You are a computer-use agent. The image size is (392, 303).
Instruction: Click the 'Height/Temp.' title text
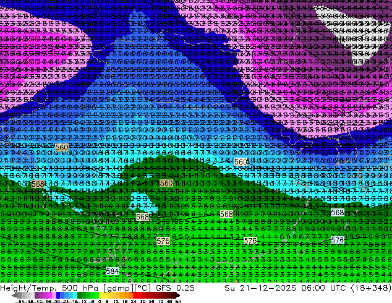coord(27,288)
